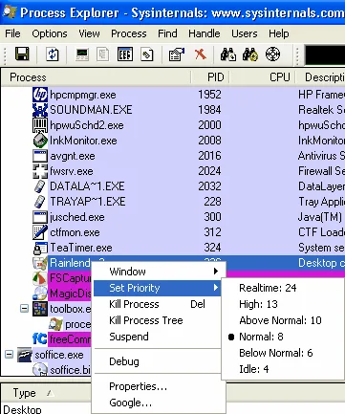Toggle the lower pane view toolbar icon
This screenshot has width=345, height=414.
pyautogui.click(x=125, y=54)
